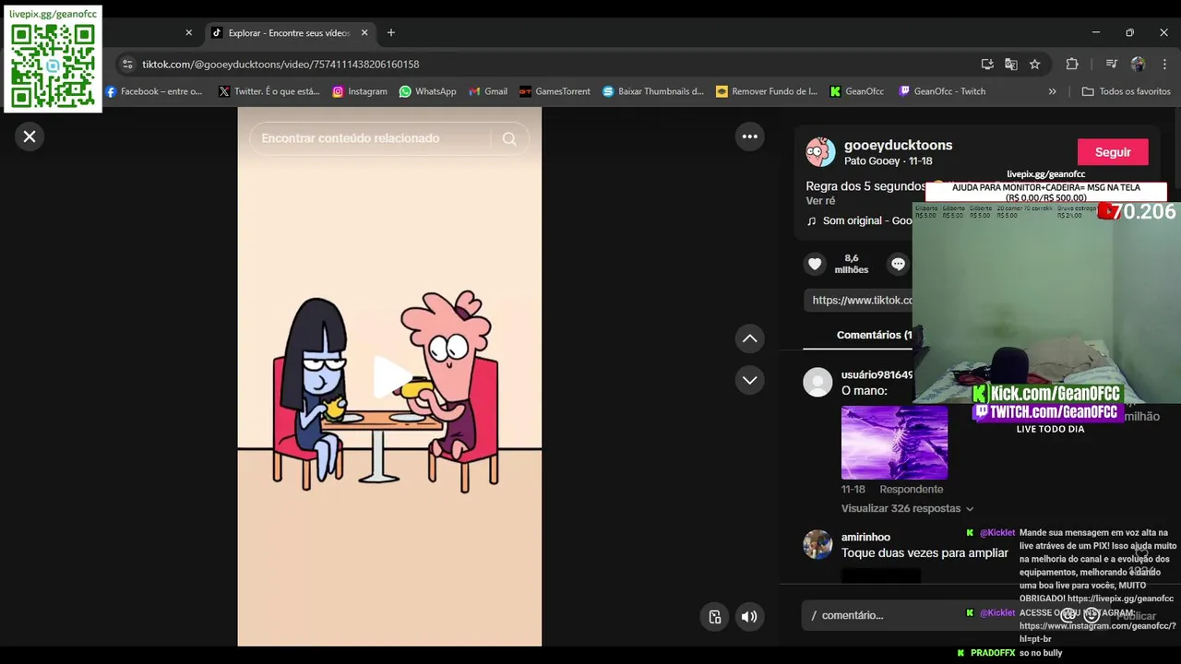
Task: Close the TikTok video viewer
Action: coord(30,136)
